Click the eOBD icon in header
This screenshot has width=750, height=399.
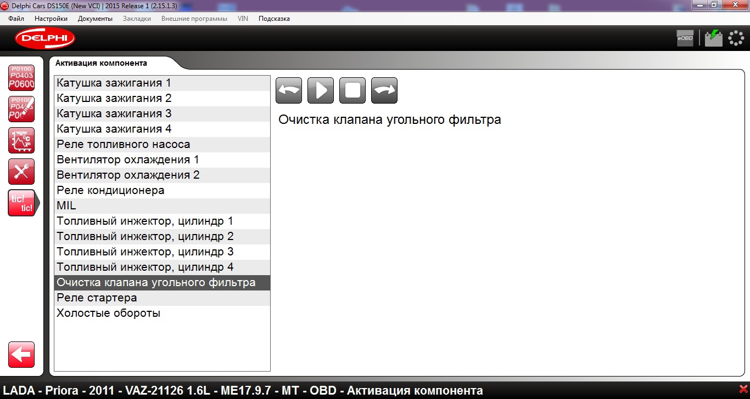685,38
